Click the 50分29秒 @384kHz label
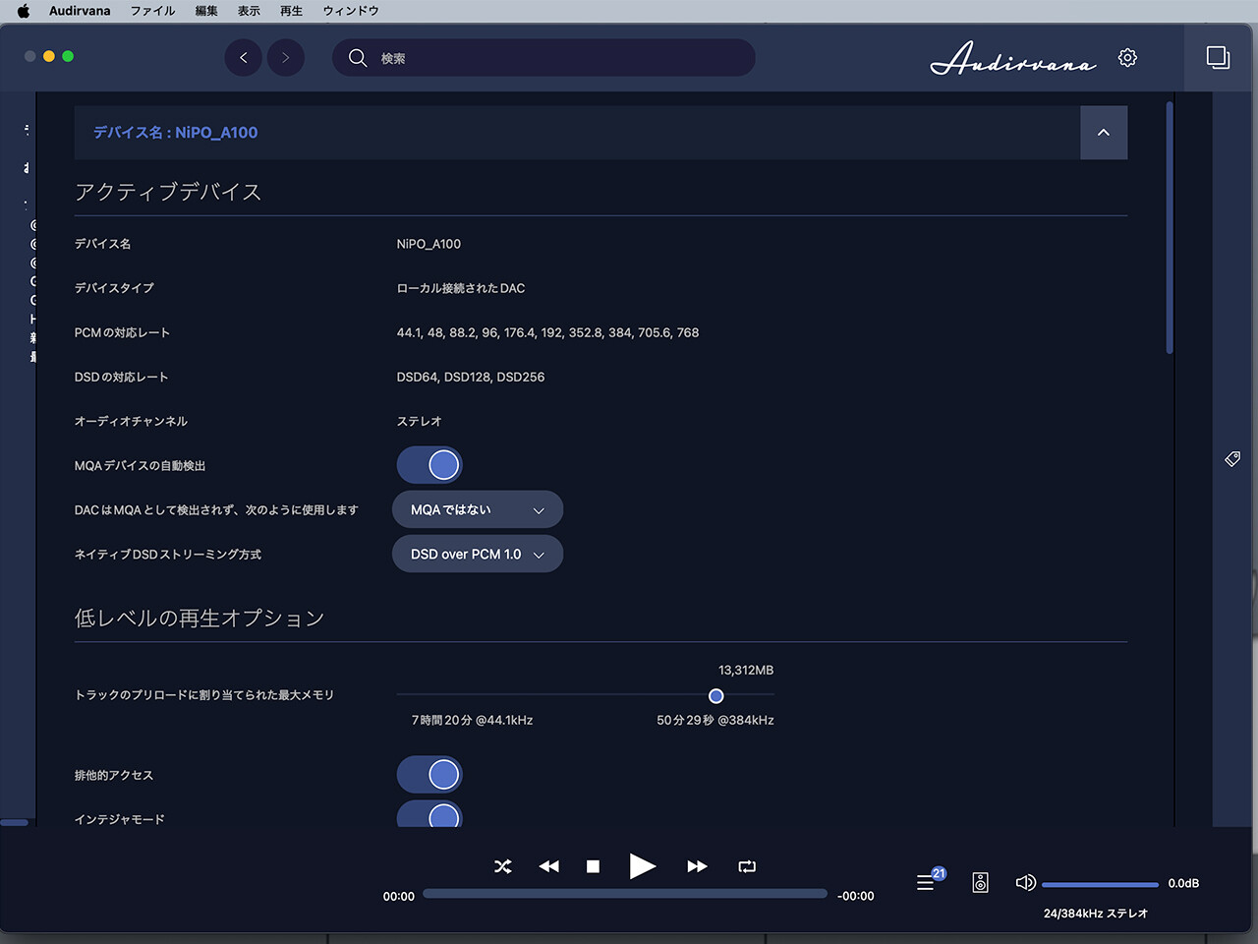 coord(715,721)
